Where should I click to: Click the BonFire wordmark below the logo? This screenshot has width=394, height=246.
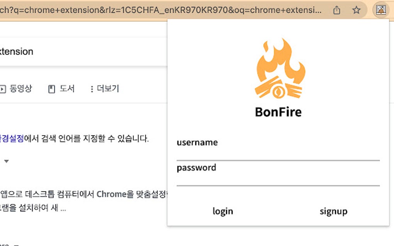278,112
